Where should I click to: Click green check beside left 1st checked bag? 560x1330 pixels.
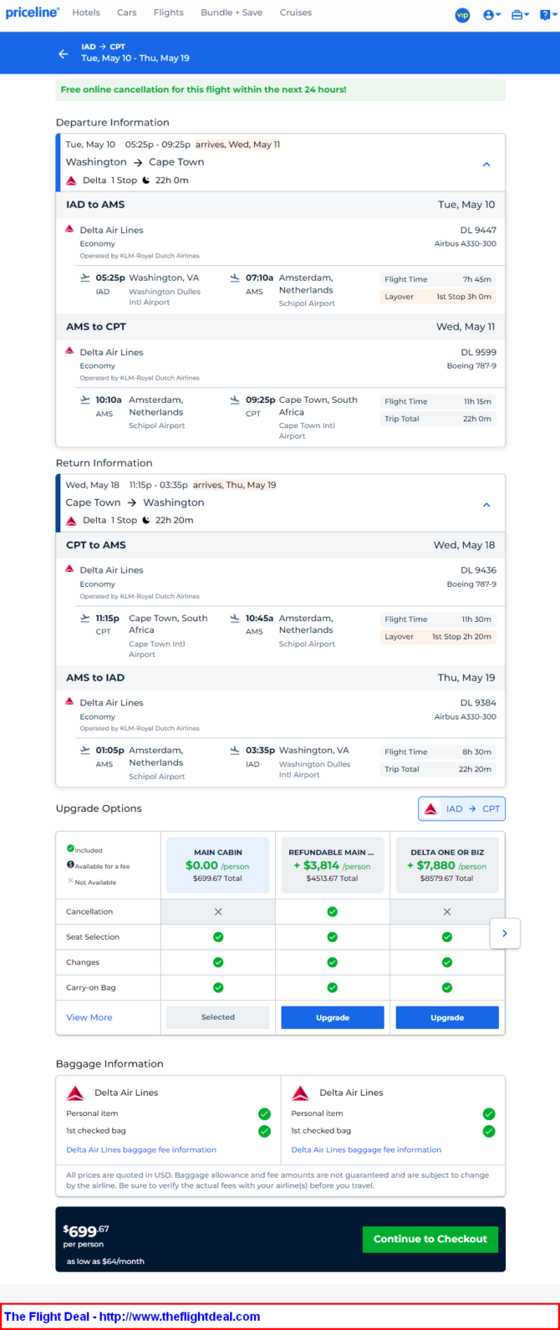pos(264,1131)
